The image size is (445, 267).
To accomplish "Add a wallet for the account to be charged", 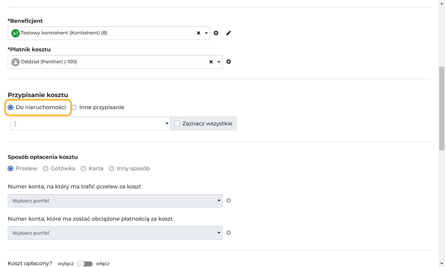I will coord(228,233).
